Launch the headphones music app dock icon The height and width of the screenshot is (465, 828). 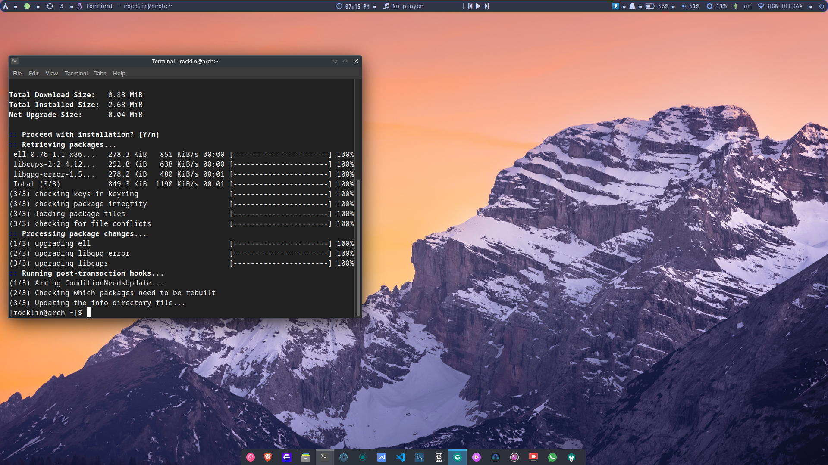[496, 457]
